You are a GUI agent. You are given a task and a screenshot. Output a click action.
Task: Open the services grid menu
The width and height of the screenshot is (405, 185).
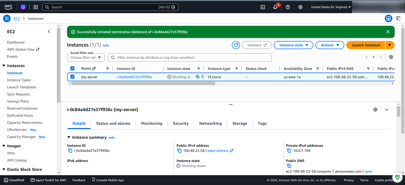click(x=36, y=7)
